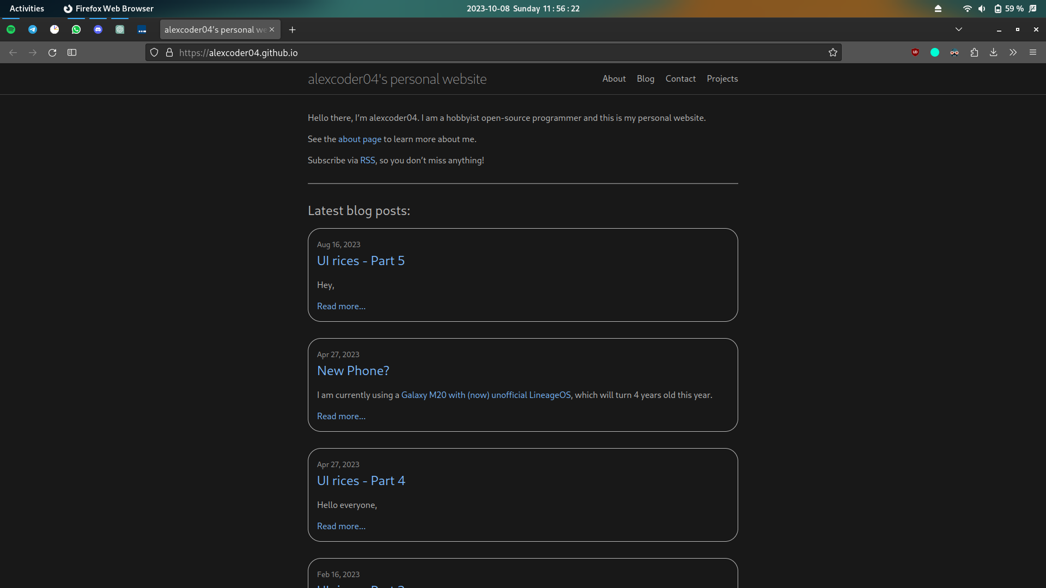Image resolution: width=1046 pixels, height=588 pixels.
Task: Read more about UI rices Part 5
Action: (341, 306)
